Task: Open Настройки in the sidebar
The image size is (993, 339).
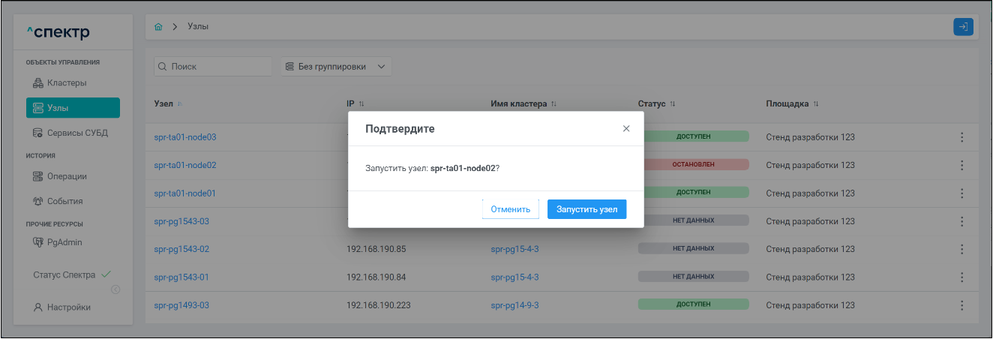Action: pyautogui.click(x=68, y=307)
